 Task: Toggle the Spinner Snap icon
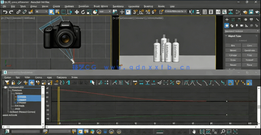pos(154,12)
